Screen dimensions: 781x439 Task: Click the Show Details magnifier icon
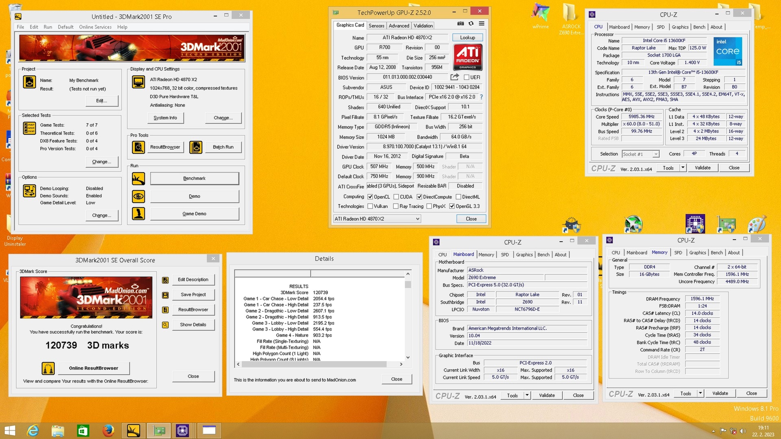click(165, 325)
